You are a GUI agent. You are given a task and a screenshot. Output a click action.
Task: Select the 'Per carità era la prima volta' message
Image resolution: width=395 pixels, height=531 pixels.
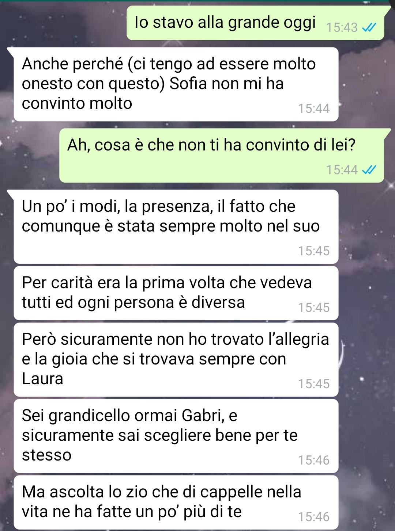(176, 293)
